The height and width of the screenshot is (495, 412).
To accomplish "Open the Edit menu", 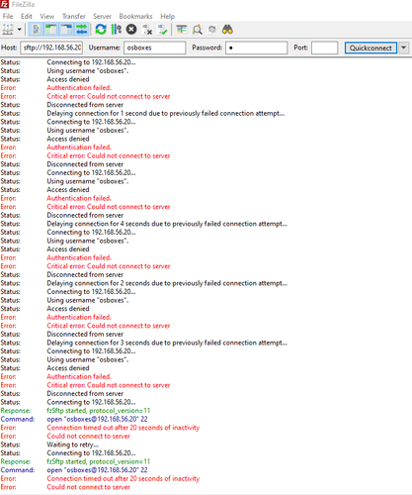I will (27, 17).
